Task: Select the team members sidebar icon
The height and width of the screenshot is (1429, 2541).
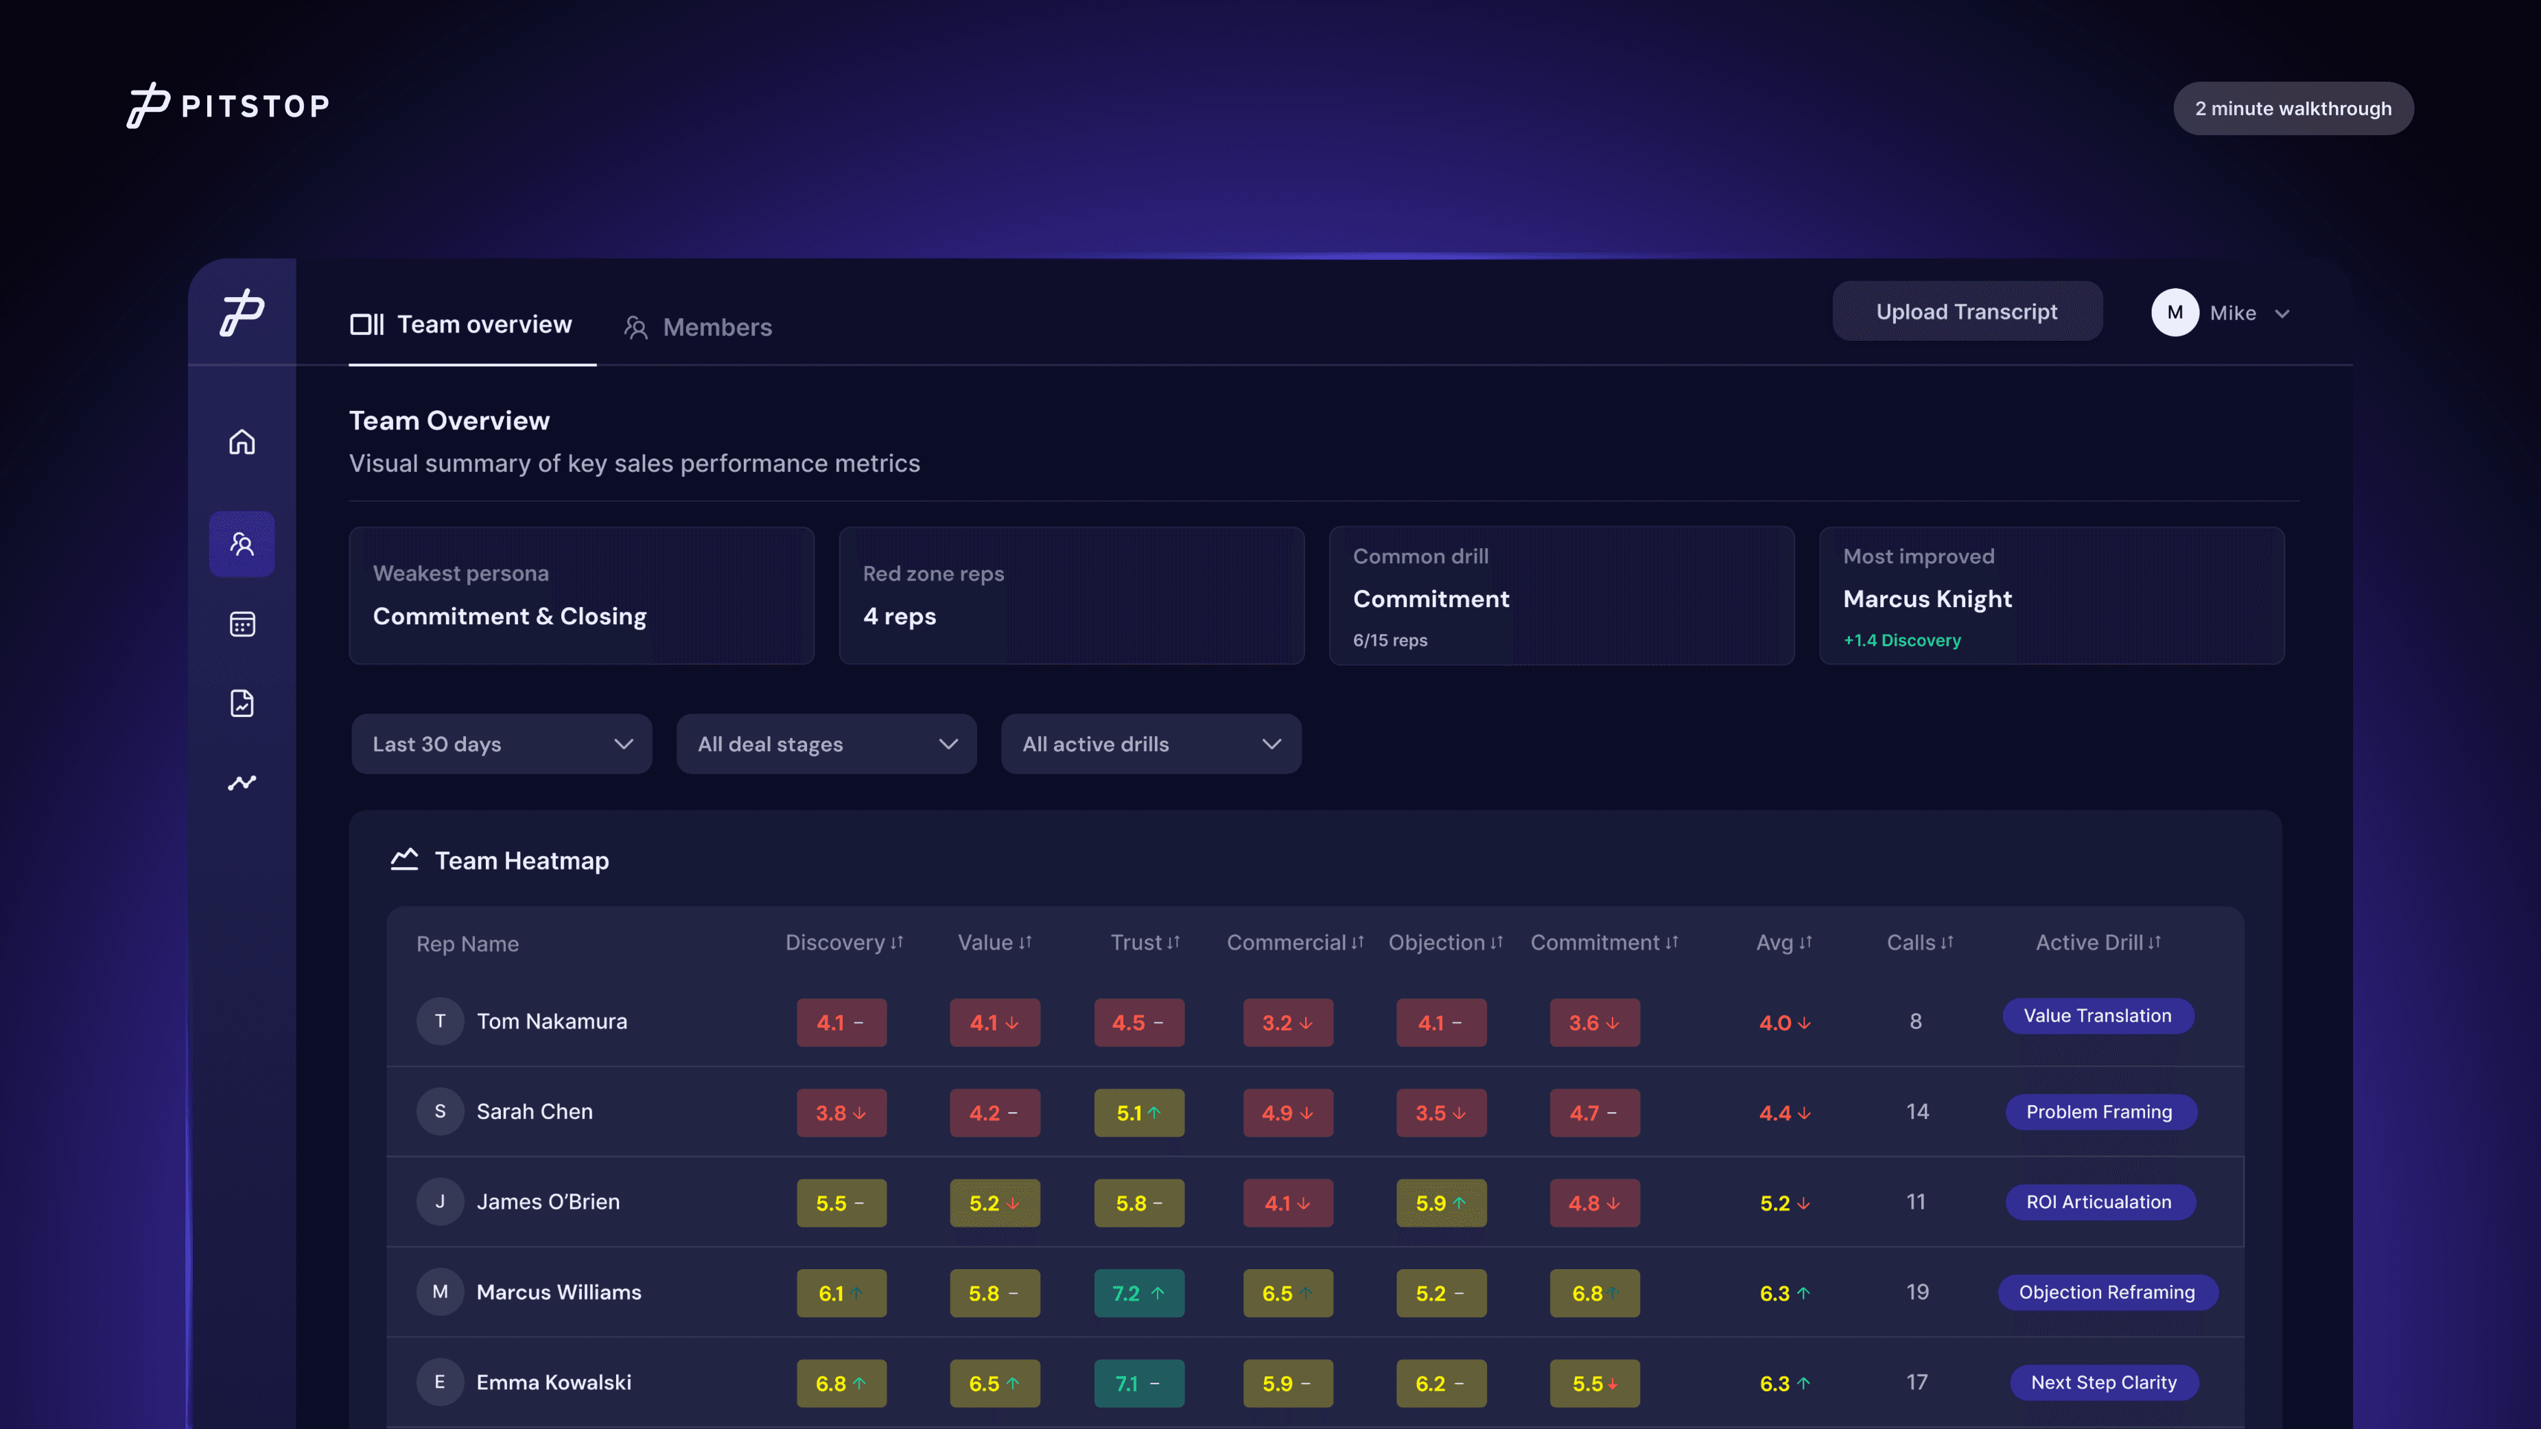Action: tap(242, 543)
